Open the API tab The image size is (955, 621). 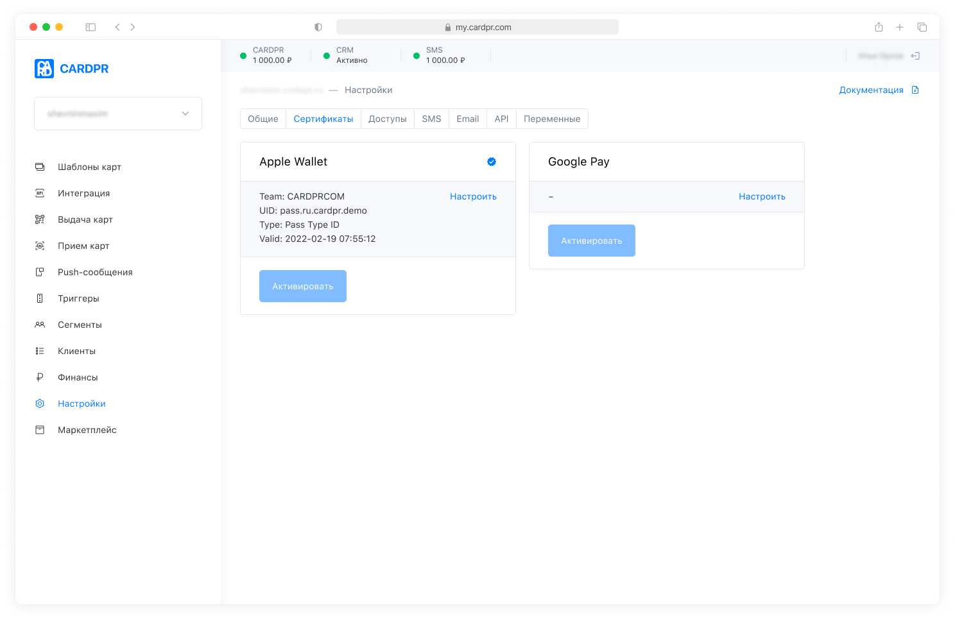click(501, 119)
